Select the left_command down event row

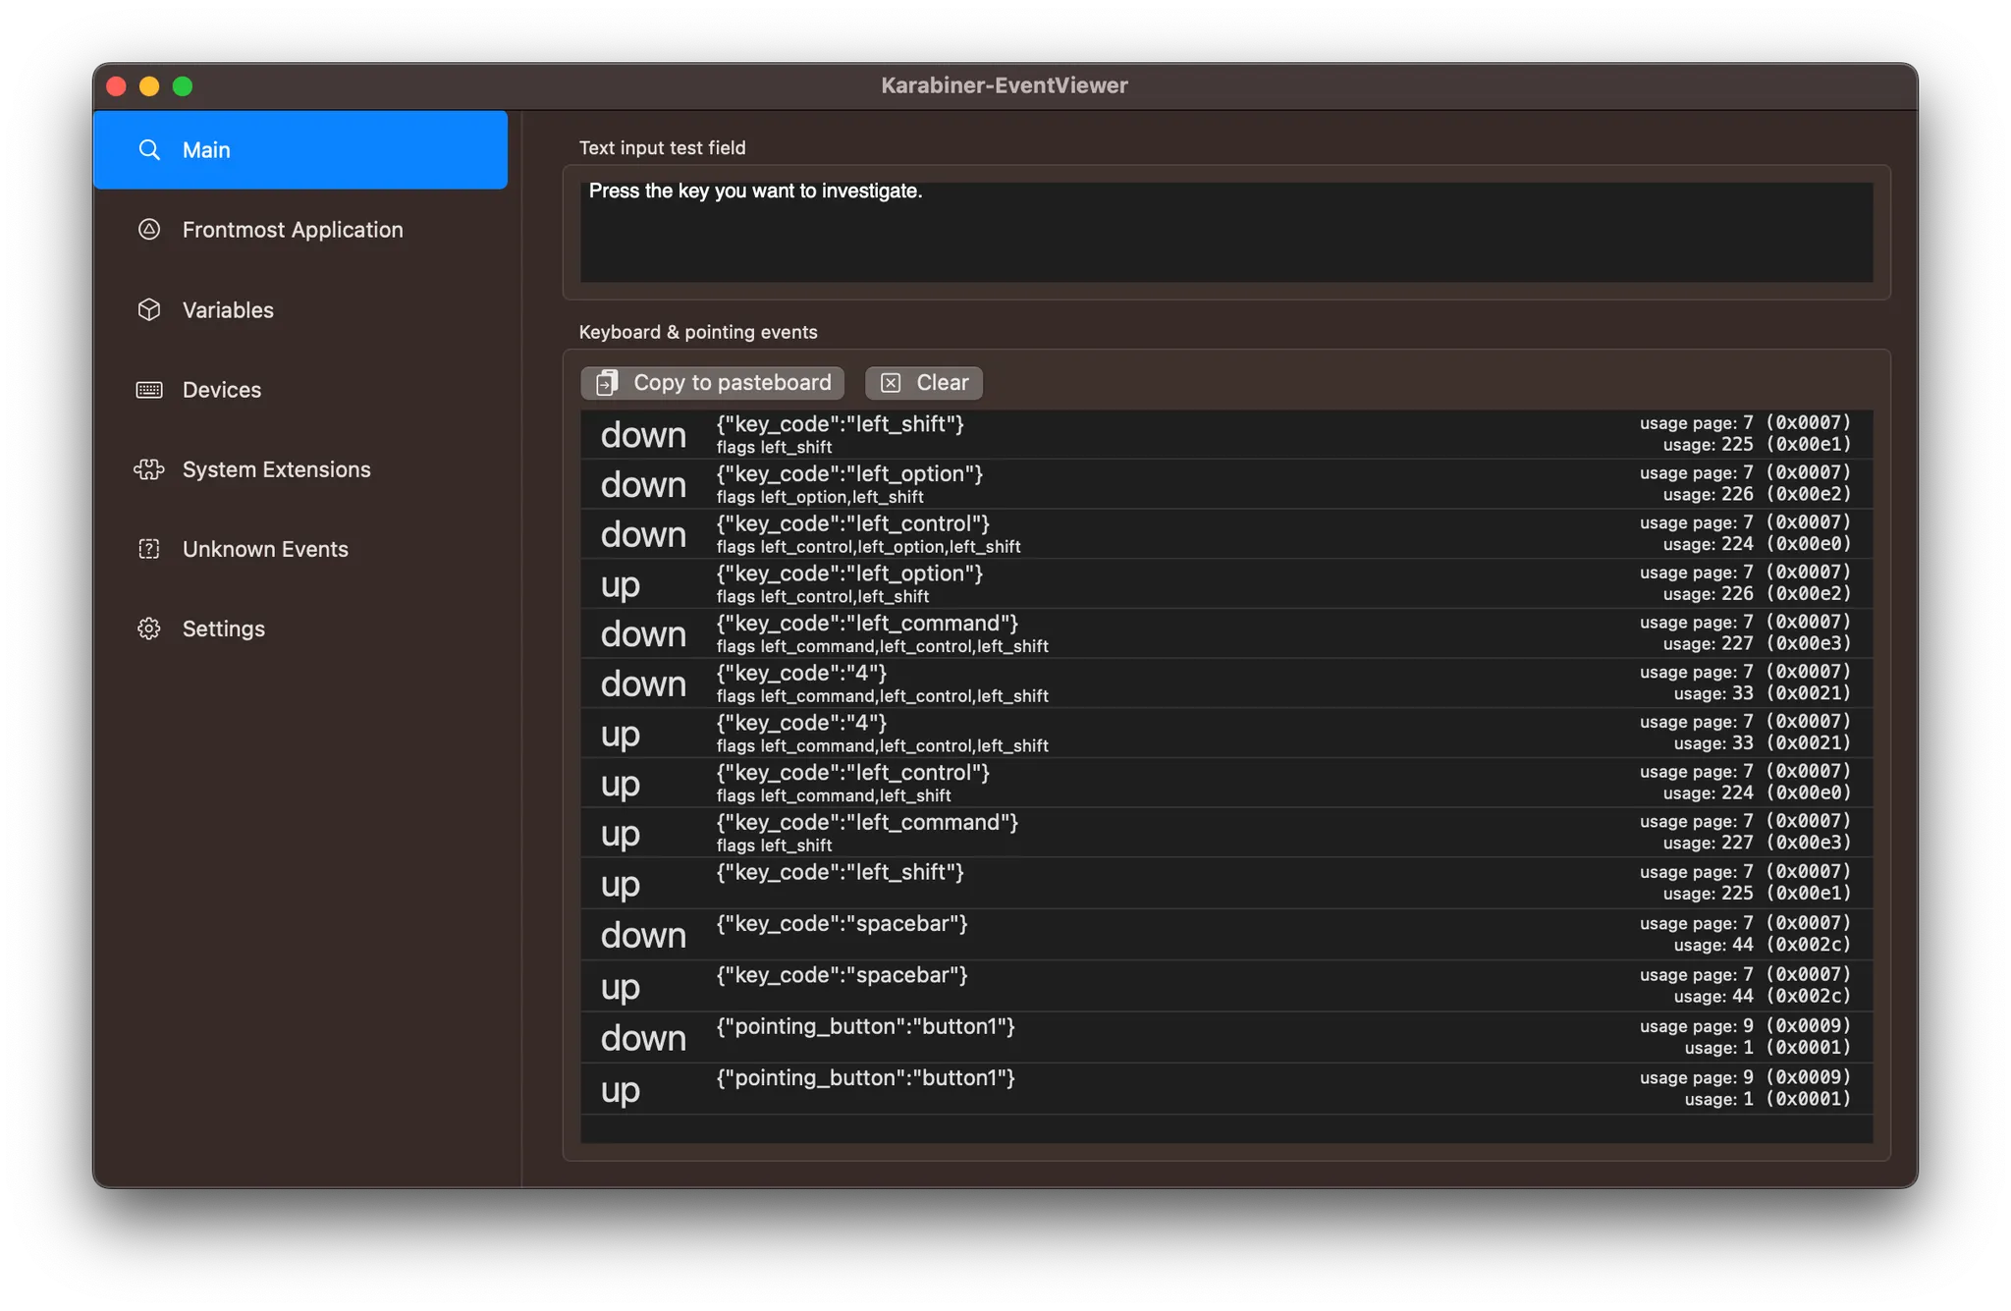coord(1225,634)
